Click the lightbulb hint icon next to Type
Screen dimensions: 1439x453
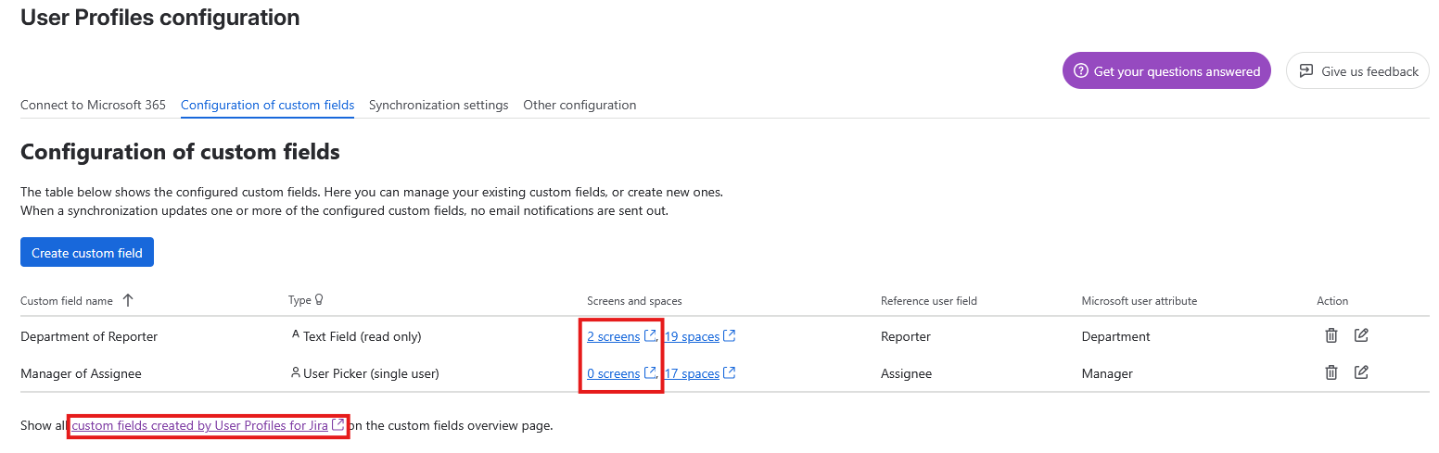pos(319,300)
